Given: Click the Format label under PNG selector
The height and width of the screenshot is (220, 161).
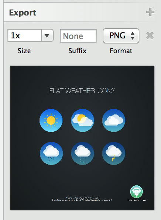Looking at the screenshot, I should point(121,51).
